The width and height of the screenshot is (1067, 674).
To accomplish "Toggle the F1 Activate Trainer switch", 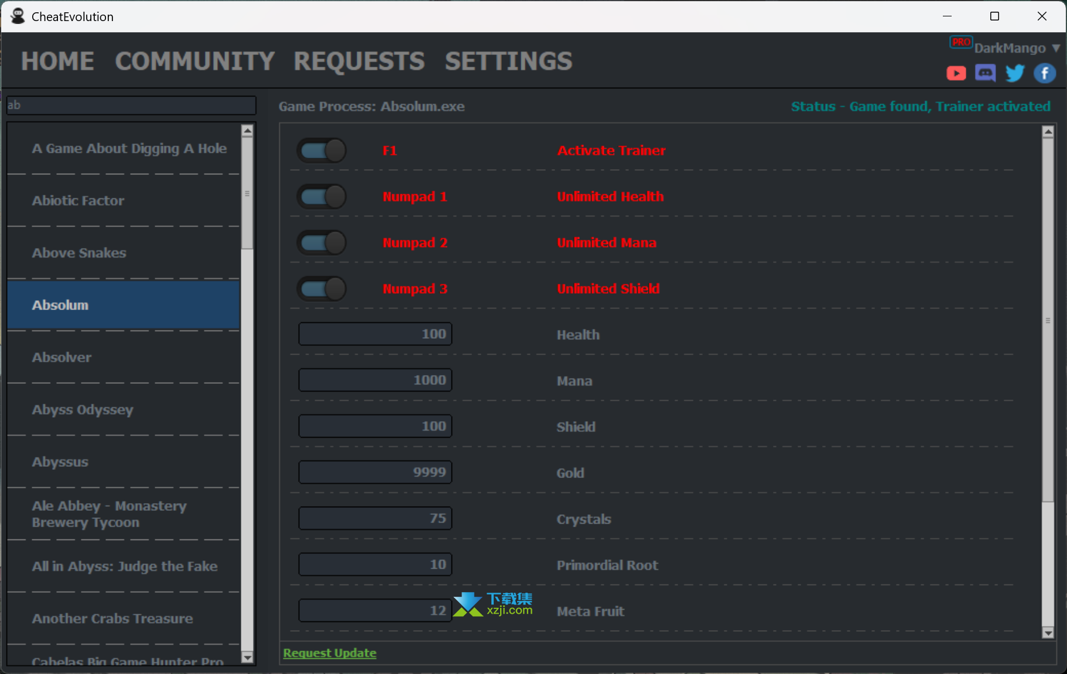I will 322,150.
